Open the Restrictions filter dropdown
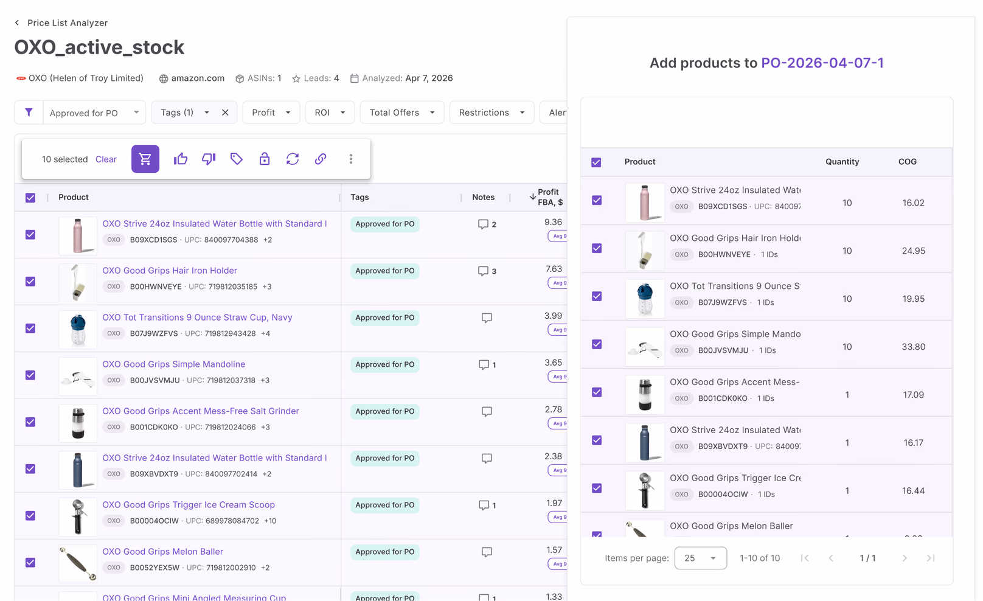This screenshot has height=601, width=983. coord(492,113)
